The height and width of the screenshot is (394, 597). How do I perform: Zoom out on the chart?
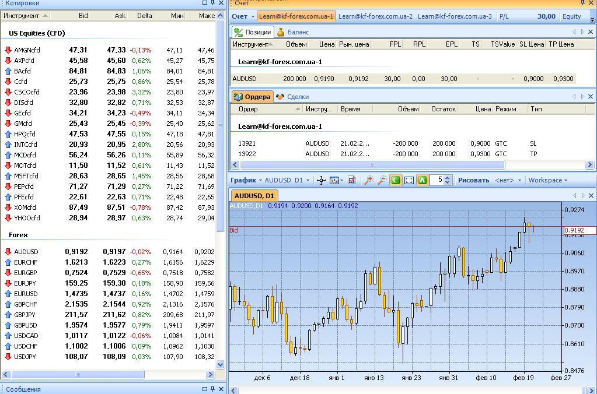[382, 180]
